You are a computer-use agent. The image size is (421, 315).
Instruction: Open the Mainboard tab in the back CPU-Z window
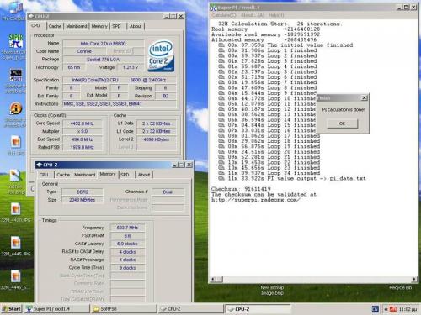(x=77, y=26)
